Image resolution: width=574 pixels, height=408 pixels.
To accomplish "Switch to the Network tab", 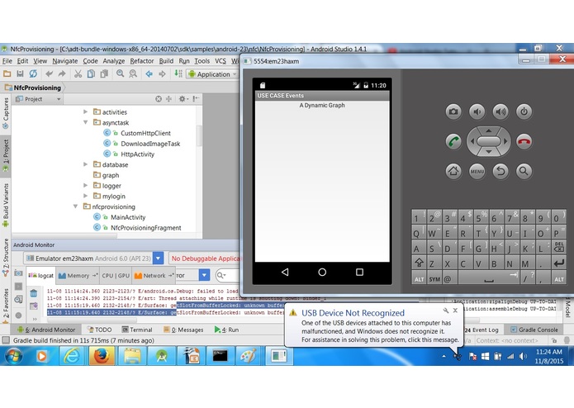I will (154, 276).
